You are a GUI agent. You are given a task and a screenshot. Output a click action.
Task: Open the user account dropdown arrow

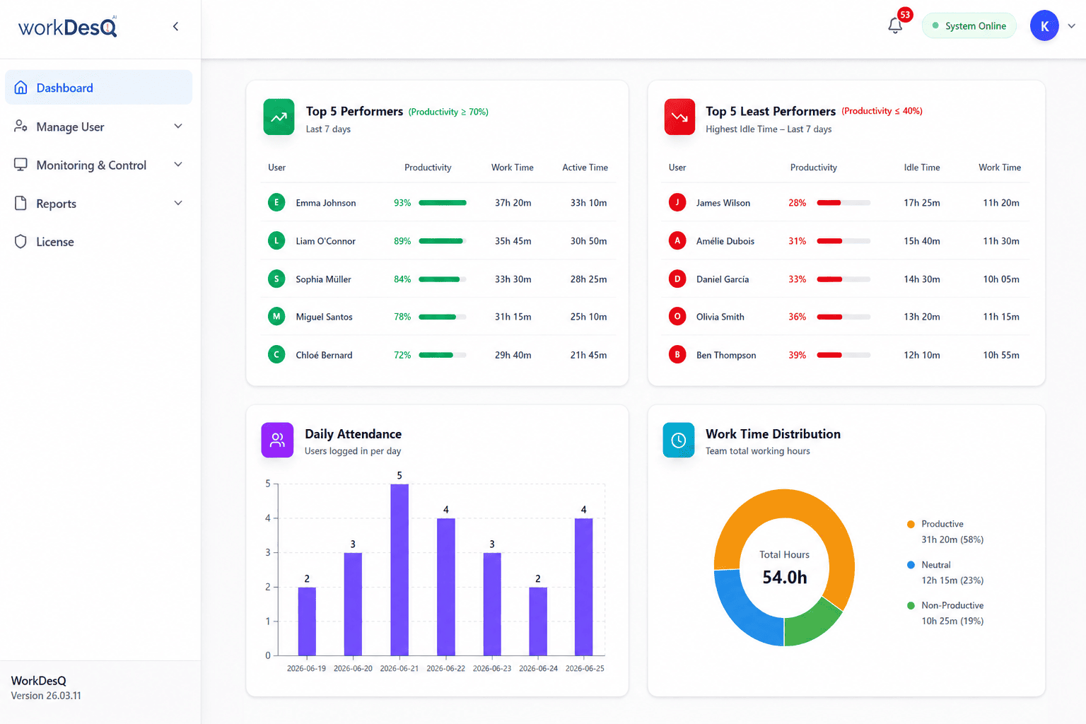point(1072,26)
